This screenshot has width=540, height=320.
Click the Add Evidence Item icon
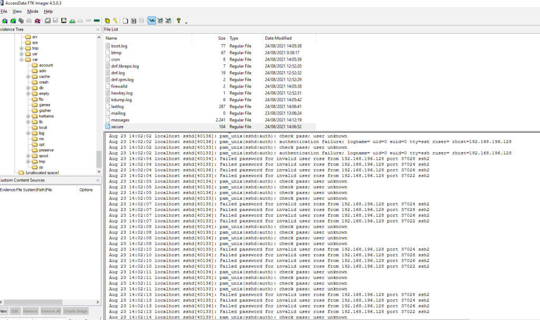click(4, 20)
